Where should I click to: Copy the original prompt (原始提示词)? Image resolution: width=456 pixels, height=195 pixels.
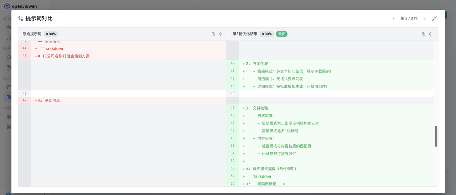[213, 34]
